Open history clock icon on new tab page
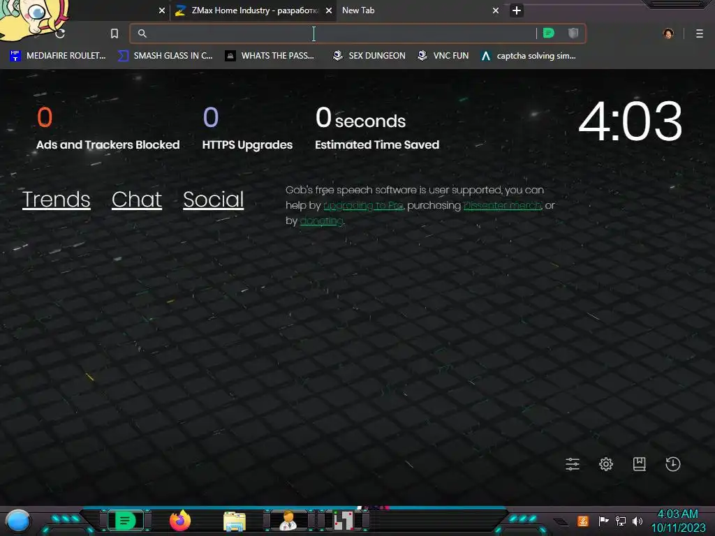715x536 pixels. 673,464
